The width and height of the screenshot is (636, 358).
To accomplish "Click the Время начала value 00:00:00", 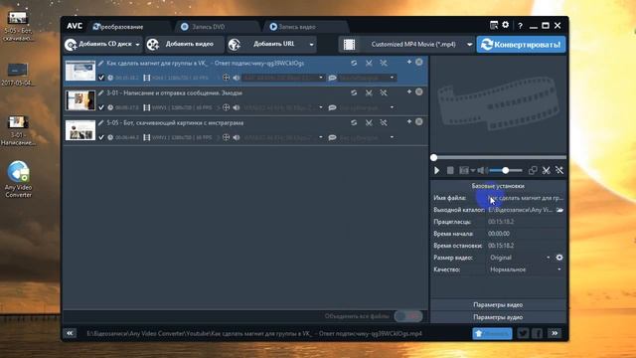I will point(499,234).
